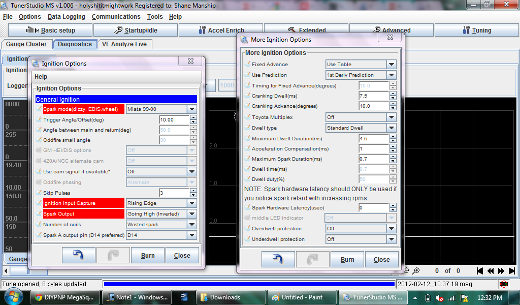This screenshot has height=305, width=520.
Task: Open the Spark A output pin dropdown
Action: coord(191,235)
